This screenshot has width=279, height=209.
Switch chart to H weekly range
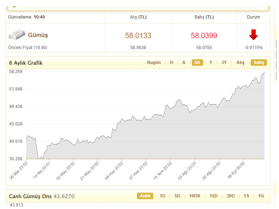point(171,63)
